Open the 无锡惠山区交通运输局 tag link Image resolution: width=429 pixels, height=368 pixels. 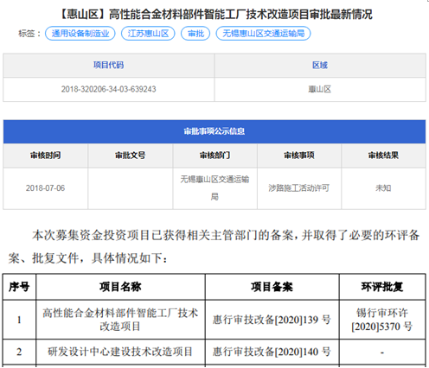point(263,34)
